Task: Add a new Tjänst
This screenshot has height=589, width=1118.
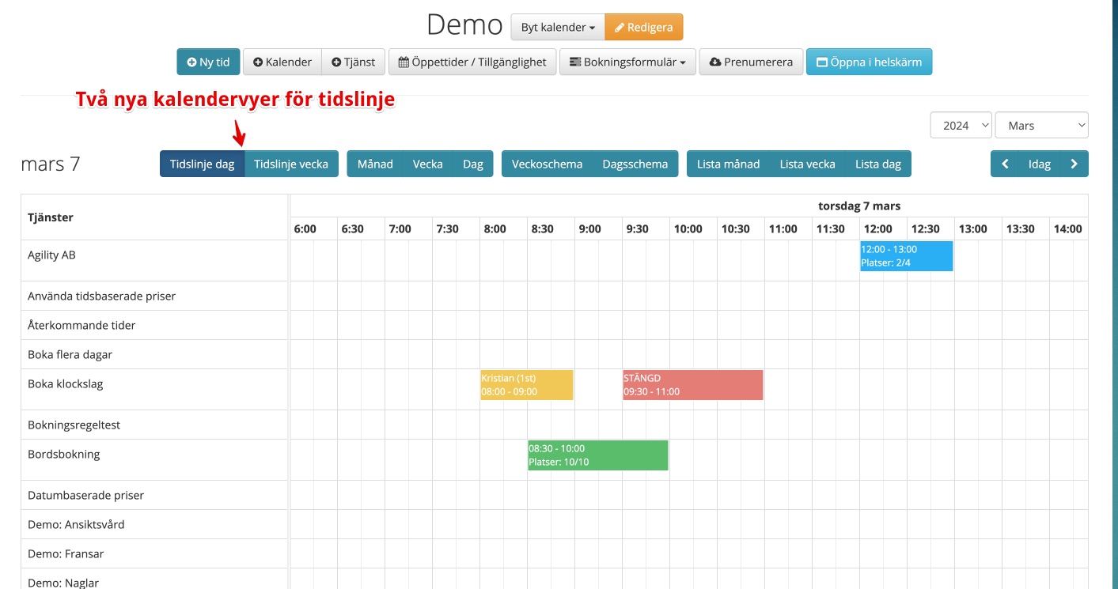Action: coord(353,62)
